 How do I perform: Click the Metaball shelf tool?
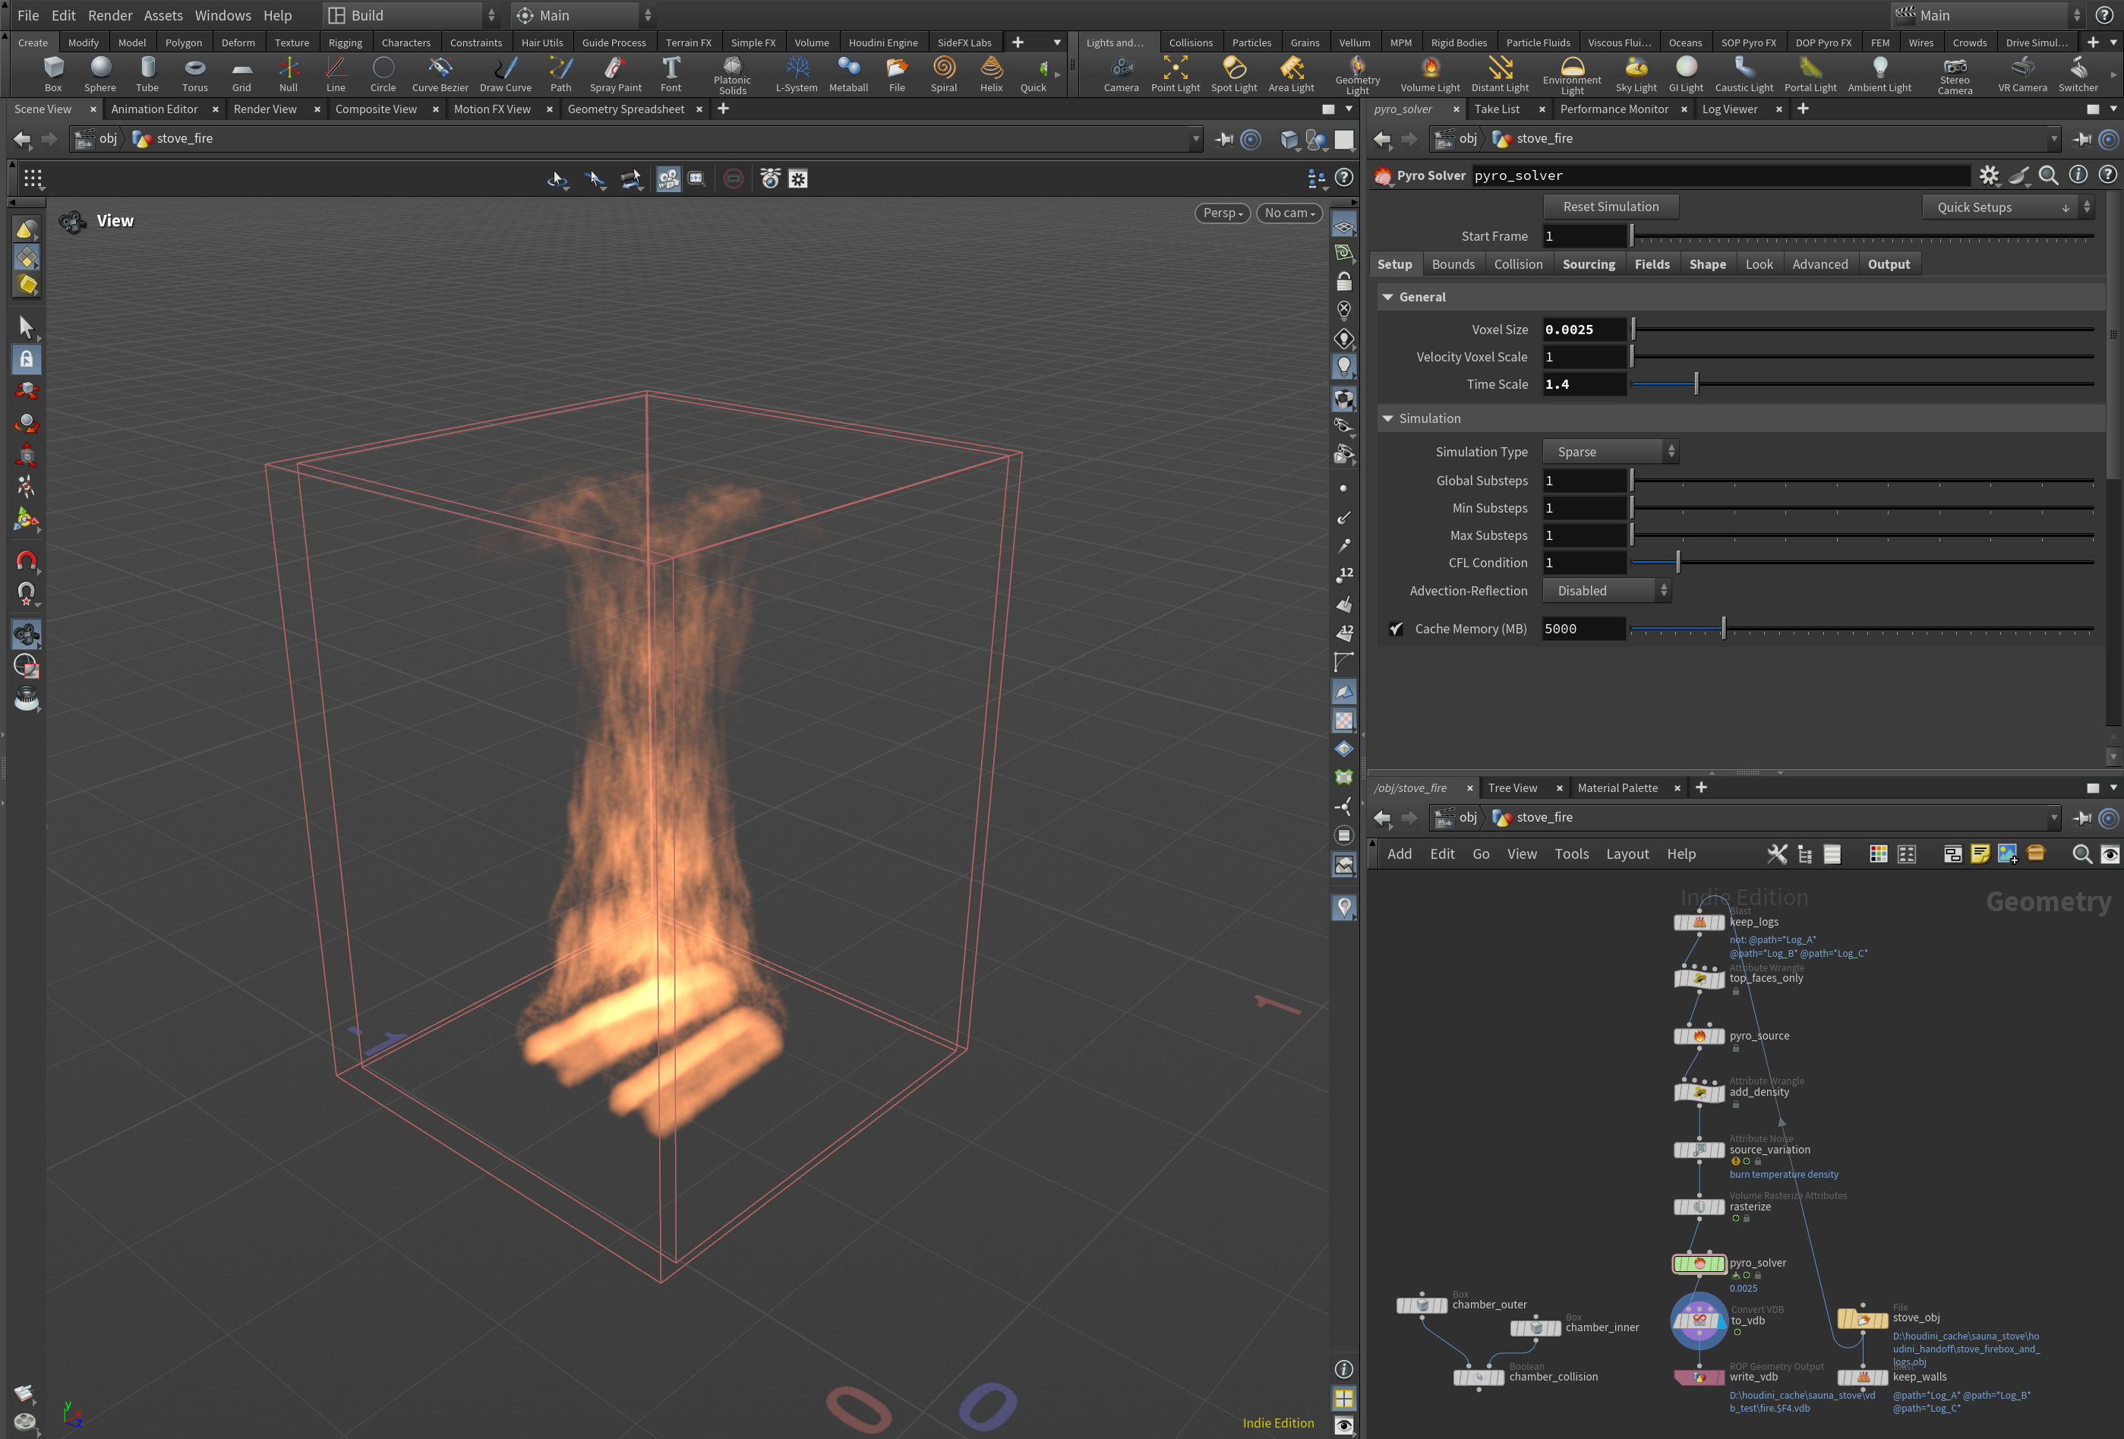848,74
